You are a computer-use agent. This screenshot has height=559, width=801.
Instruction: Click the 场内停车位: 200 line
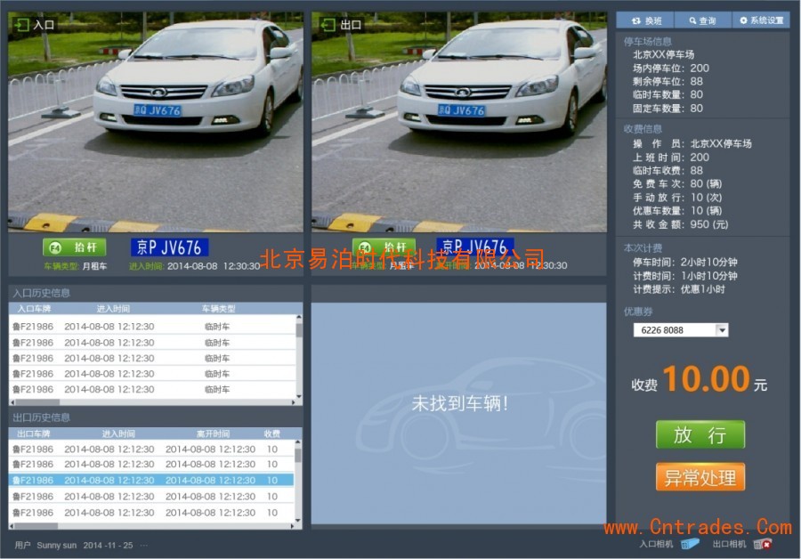671,68
